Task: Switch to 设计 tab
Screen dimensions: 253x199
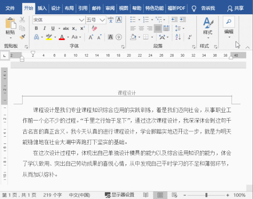Action: coord(55,8)
